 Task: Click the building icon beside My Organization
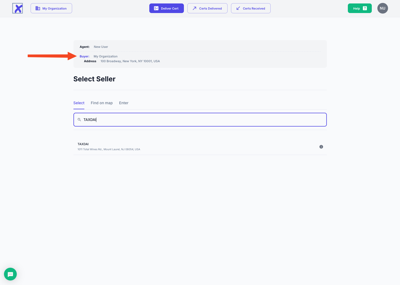[38, 8]
